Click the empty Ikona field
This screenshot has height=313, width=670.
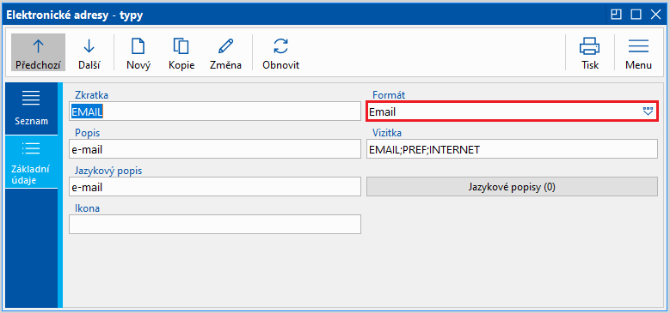tap(215, 225)
